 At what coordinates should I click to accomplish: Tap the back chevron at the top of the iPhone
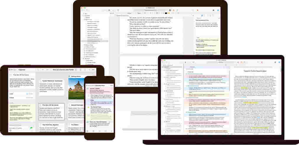pyautogui.click(x=87, y=86)
